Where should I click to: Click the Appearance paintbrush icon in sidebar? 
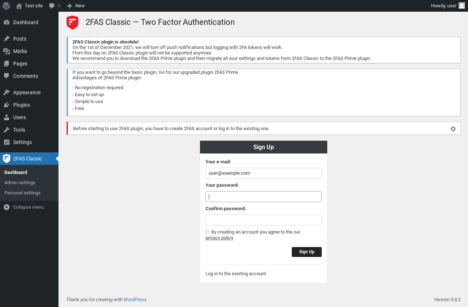coord(7,92)
